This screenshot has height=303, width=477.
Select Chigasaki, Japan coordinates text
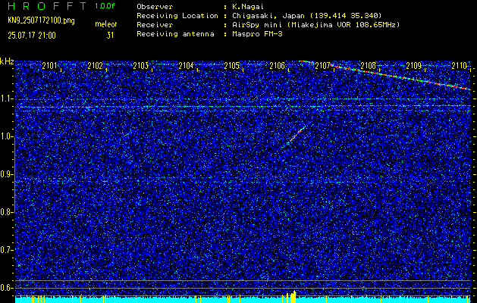pos(307,15)
